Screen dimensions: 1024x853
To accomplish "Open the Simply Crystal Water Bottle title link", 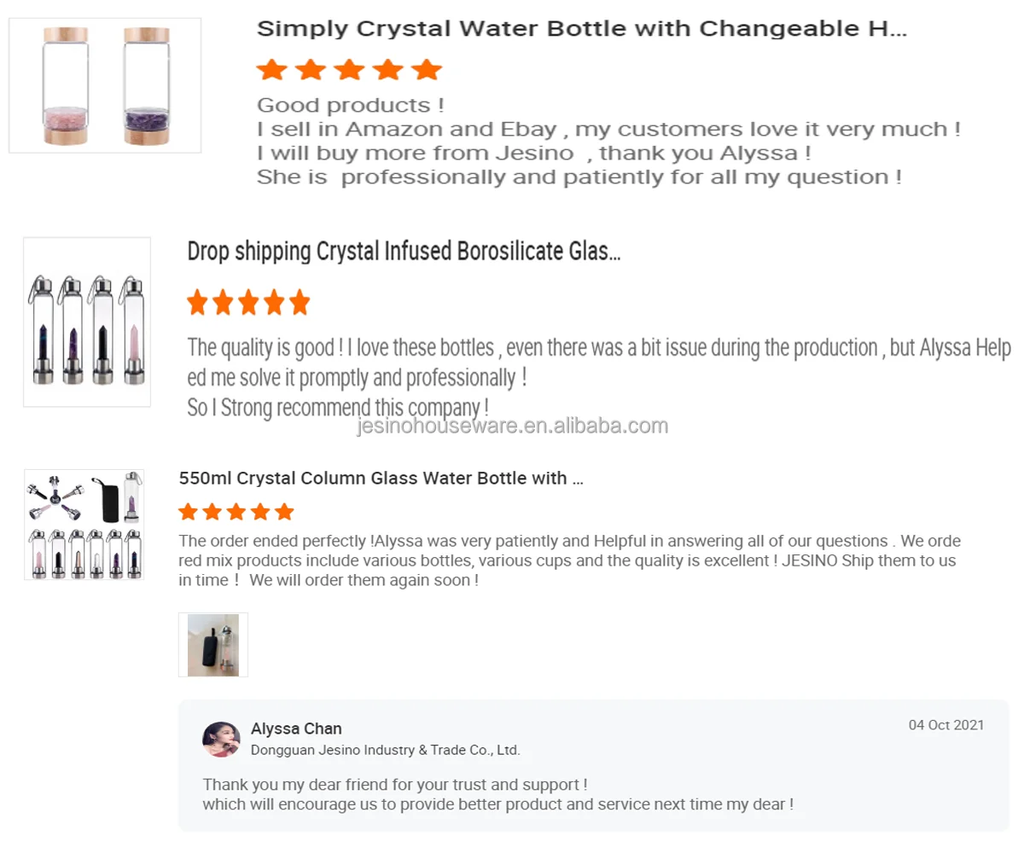I will pyautogui.click(x=581, y=29).
